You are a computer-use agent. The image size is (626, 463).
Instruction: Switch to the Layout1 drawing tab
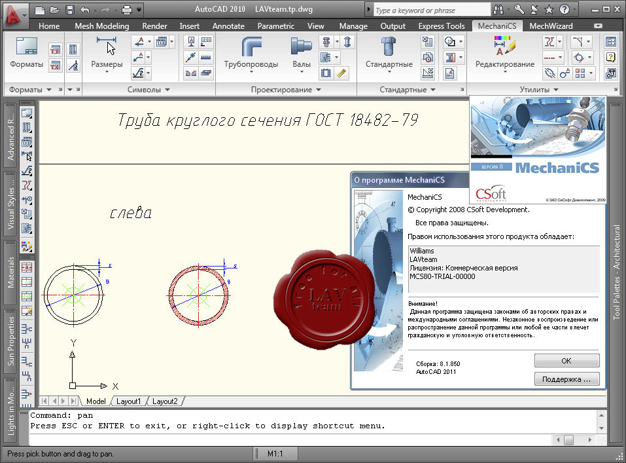point(129,401)
